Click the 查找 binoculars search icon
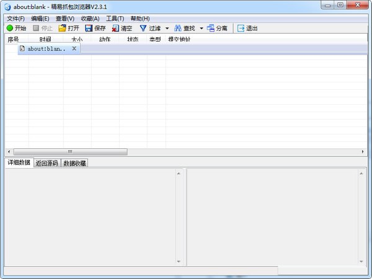Viewport: 372px width, 279px height. click(x=178, y=28)
